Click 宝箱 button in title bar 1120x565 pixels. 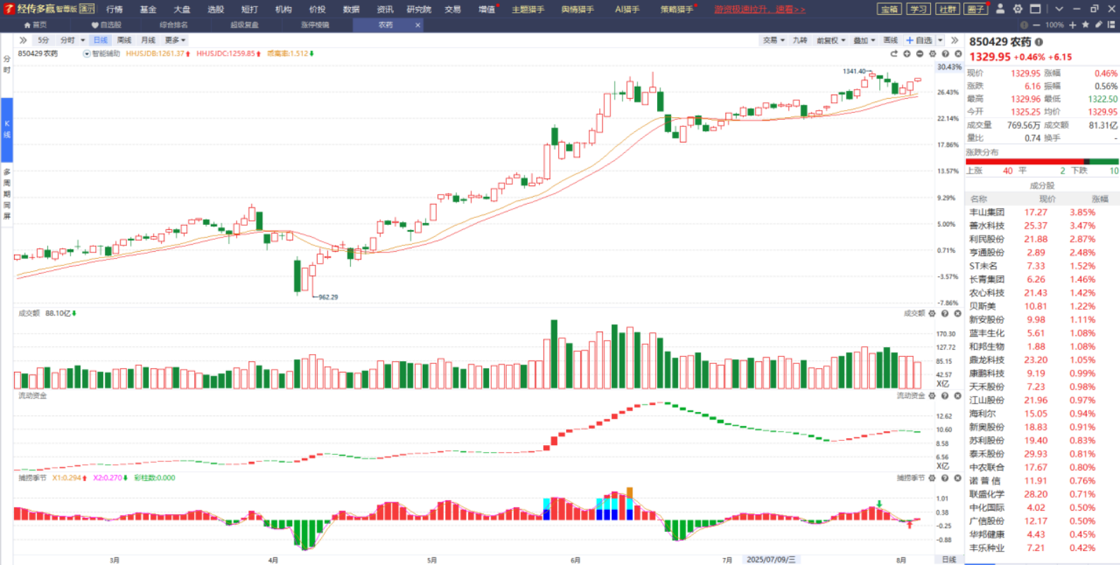coord(889,9)
